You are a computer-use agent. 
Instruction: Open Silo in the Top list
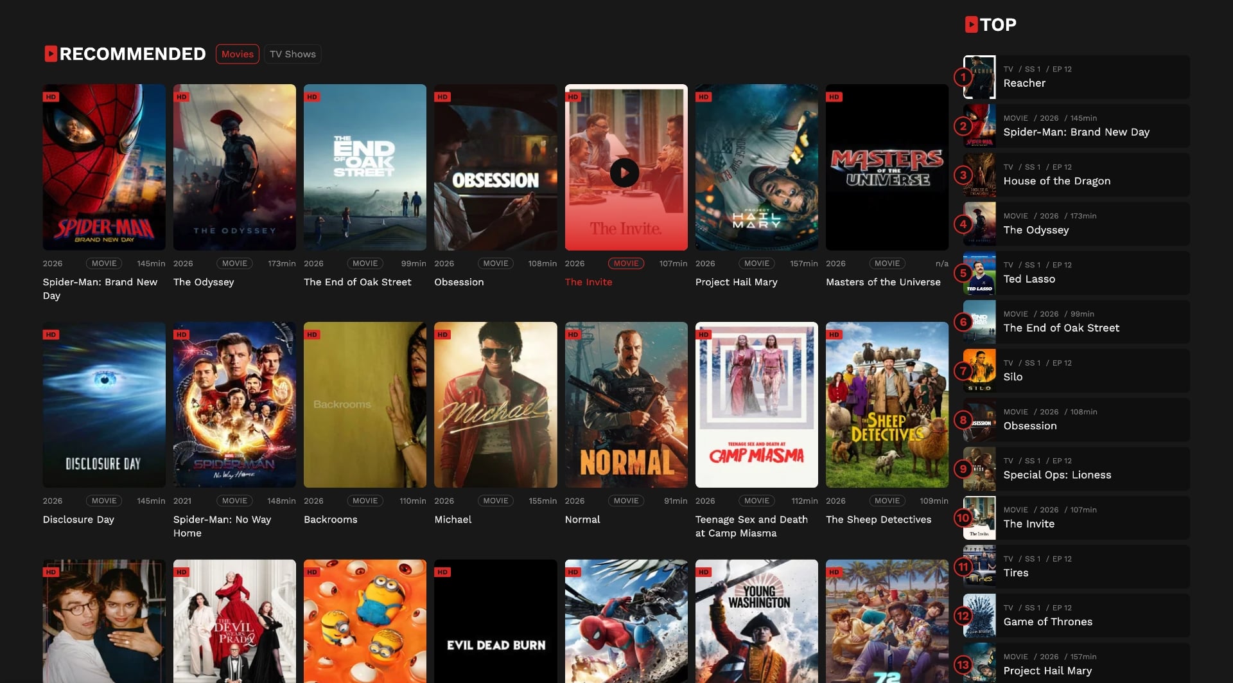click(1076, 371)
